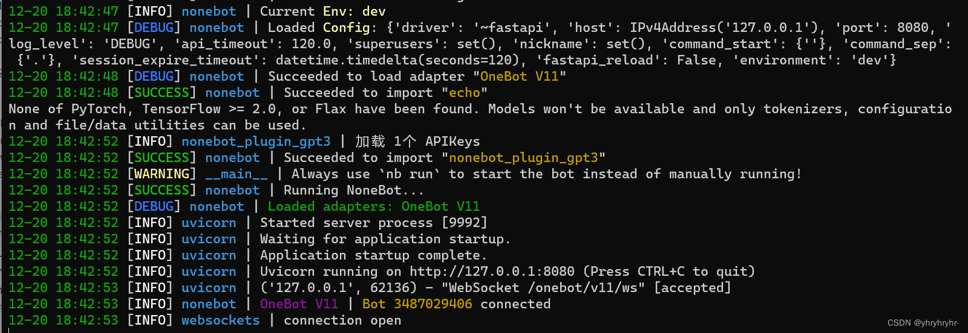Click the "Running NoneBot..." message

point(354,190)
